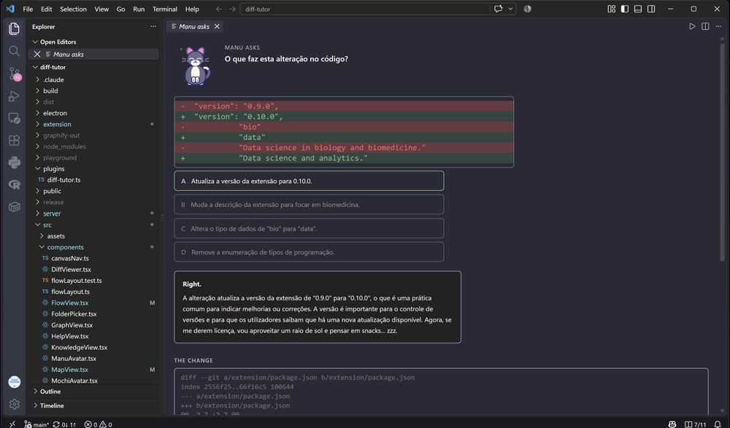Open the R extension activity bar icon
This screenshot has width=730, height=428.
click(14, 184)
